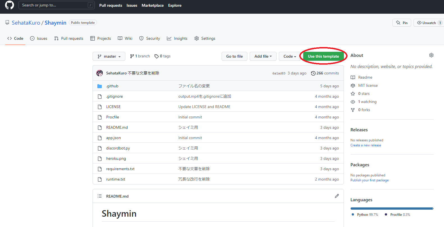Click the languages progress bar
Viewport: 444px width, 227px height.
click(x=392, y=209)
